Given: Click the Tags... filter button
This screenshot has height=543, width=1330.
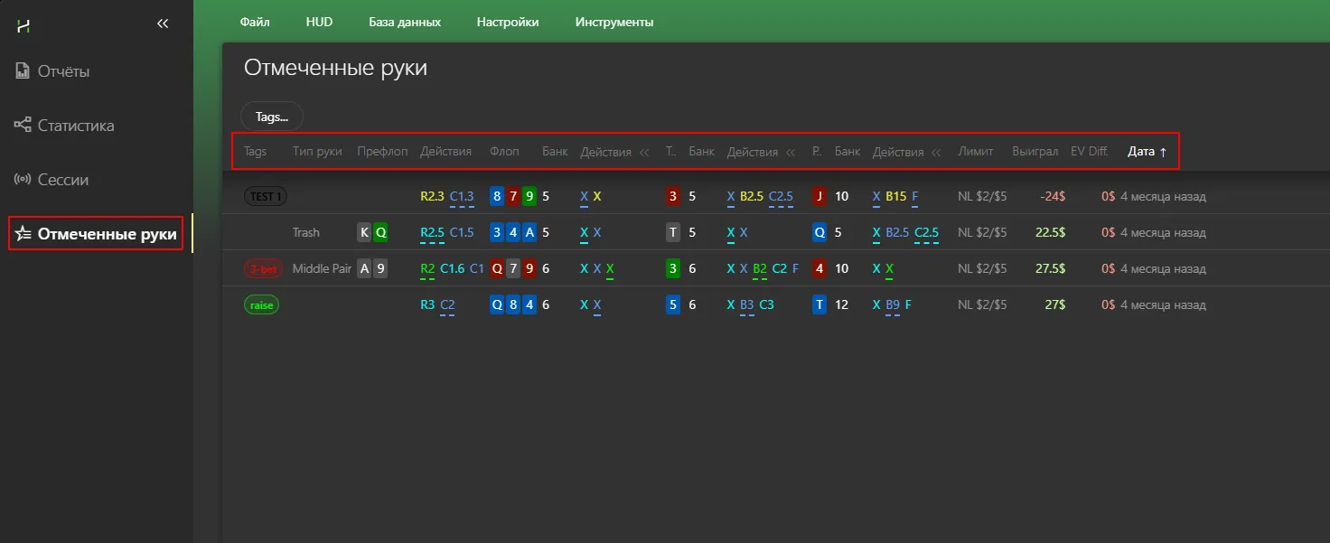Looking at the screenshot, I should 271,117.
